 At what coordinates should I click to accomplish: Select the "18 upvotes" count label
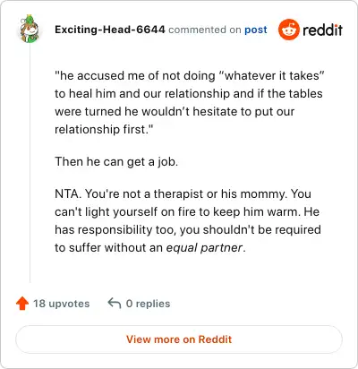click(61, 304)
